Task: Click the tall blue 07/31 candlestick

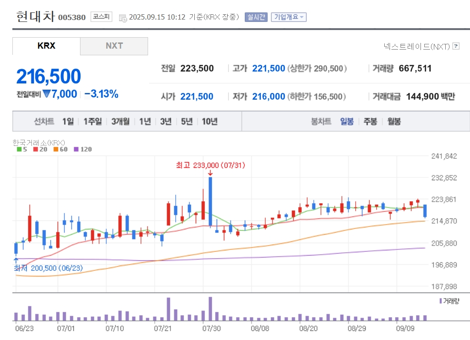Action: coord(210,201)
